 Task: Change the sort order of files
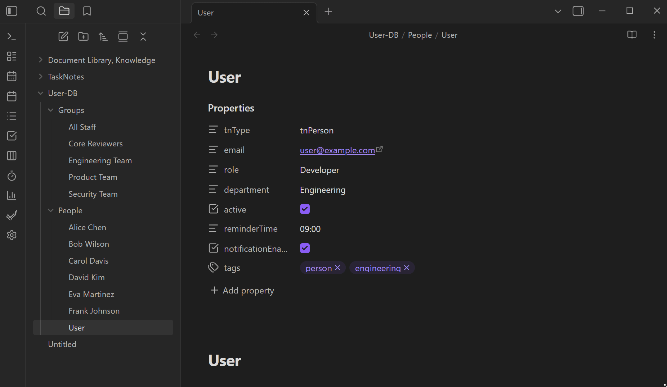coord(103,36)
